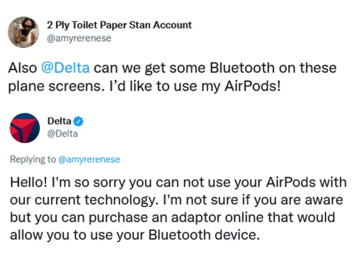The image size is (359, 271).
Task: Click the bold Delta account name
Action: [x=59, y=121]
